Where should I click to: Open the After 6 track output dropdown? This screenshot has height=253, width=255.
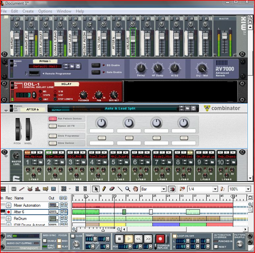tap(54, 212)
